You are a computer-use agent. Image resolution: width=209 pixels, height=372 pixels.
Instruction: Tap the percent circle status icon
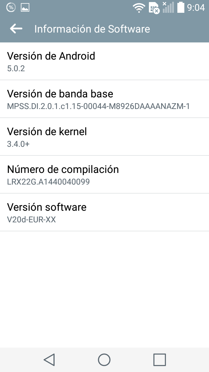click(11, 8)
